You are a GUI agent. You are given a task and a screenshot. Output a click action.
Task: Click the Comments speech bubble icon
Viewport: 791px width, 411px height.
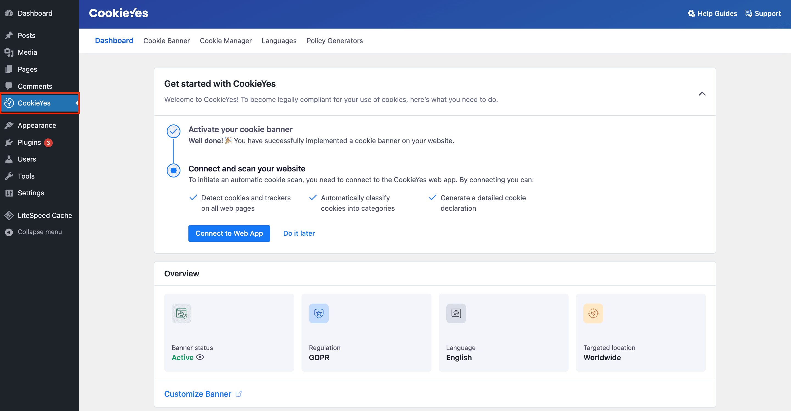pyautogui.click(x=9, y=86)
